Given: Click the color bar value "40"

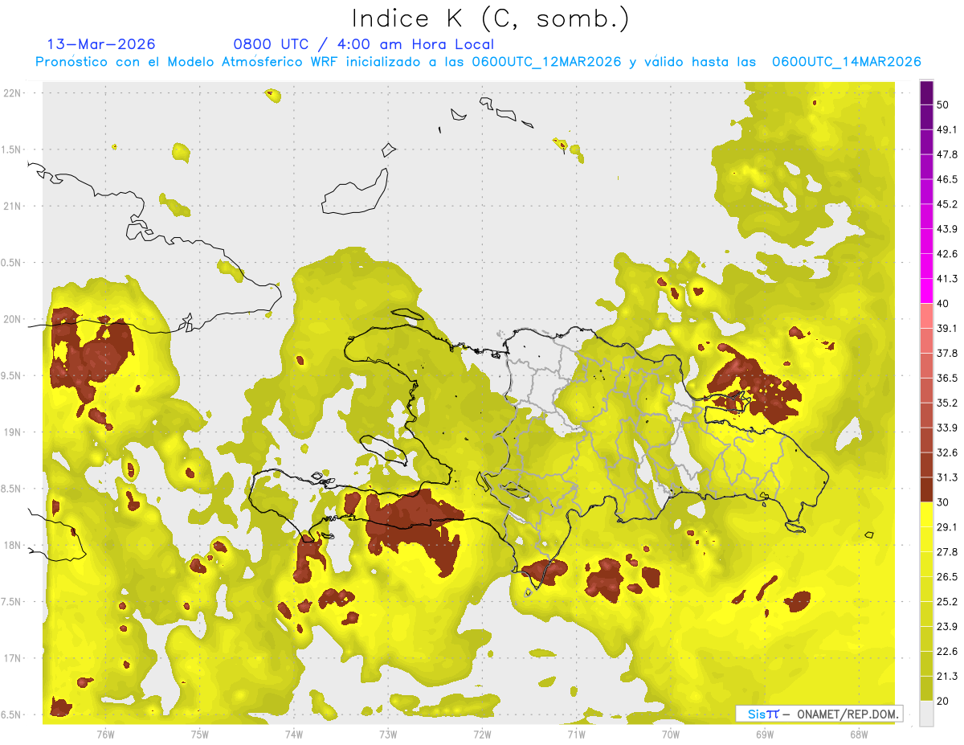Looking at the screenshot, I should tap(944, 304).
